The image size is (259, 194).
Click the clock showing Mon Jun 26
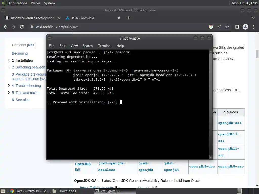[245, 3]
